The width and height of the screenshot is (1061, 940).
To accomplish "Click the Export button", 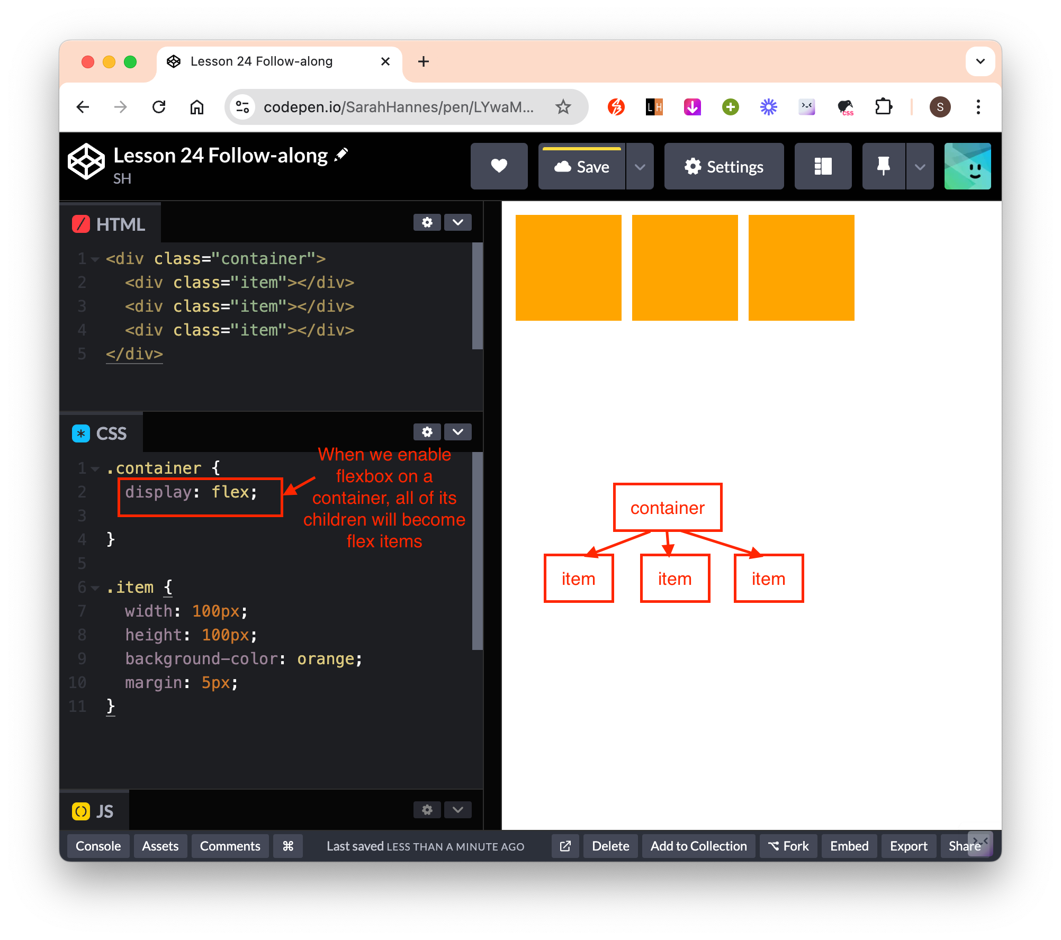I will coord(909,846).
